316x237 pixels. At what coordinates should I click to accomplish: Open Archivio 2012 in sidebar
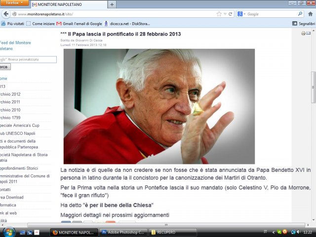[10, 94]
